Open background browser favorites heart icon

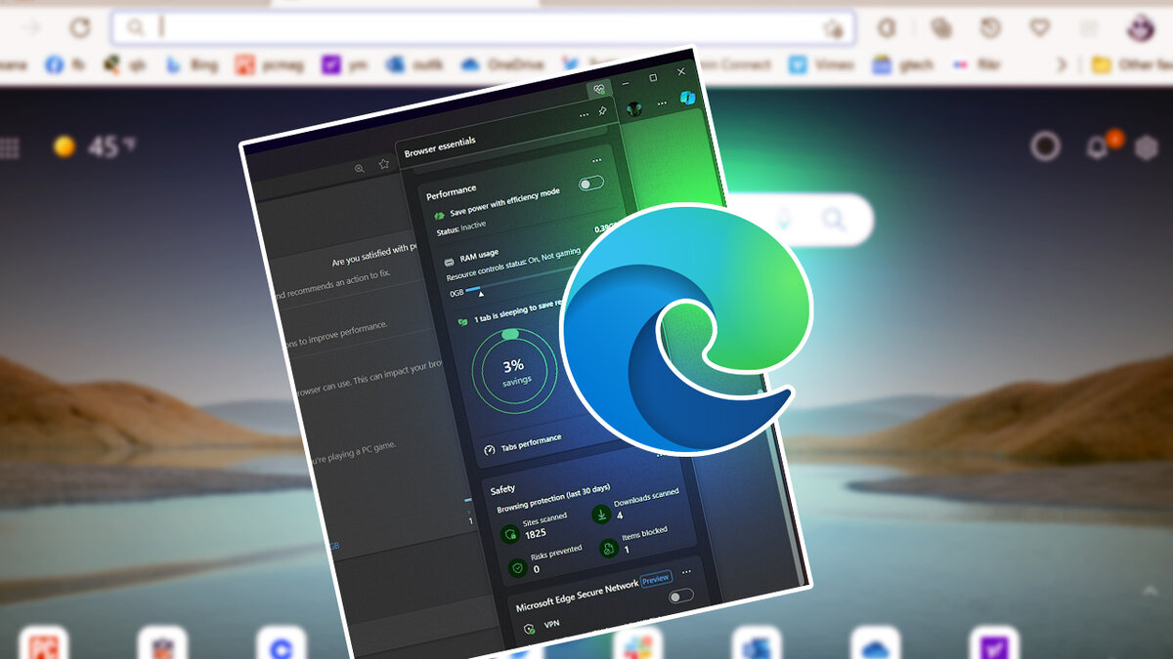(x=1040, y=28)
